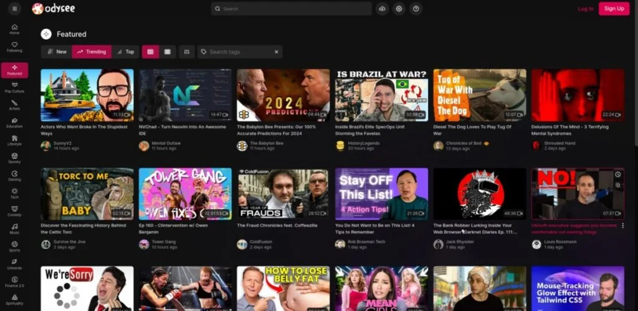The image size is (638, 311).
Task: Open 'We're Sorry' video thumbnail
Action: [x=87, y=289]
